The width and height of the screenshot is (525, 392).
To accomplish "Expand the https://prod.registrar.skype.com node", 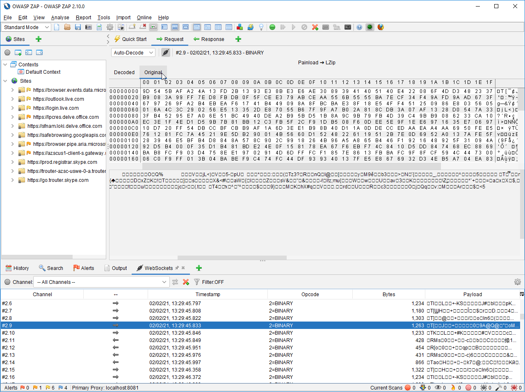I will [13, 162].
